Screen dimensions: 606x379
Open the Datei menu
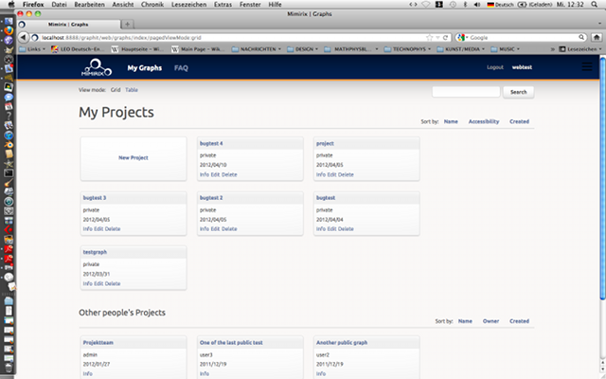pyautogui.click(x=59, y=5)
